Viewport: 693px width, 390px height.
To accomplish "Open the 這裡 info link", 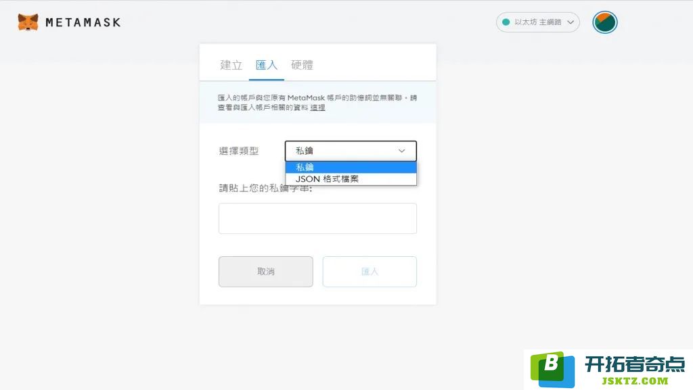I will [x=317, y=107].
